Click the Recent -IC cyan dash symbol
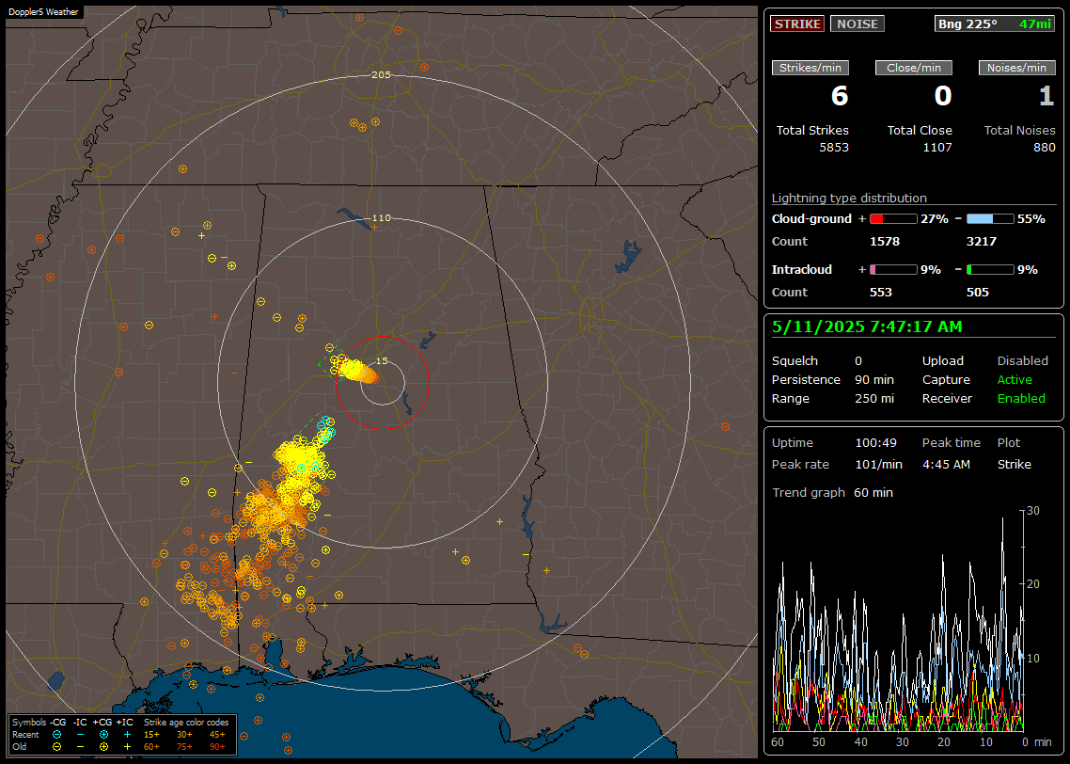This screenshot has height=764, width=1070. (81, 735)
